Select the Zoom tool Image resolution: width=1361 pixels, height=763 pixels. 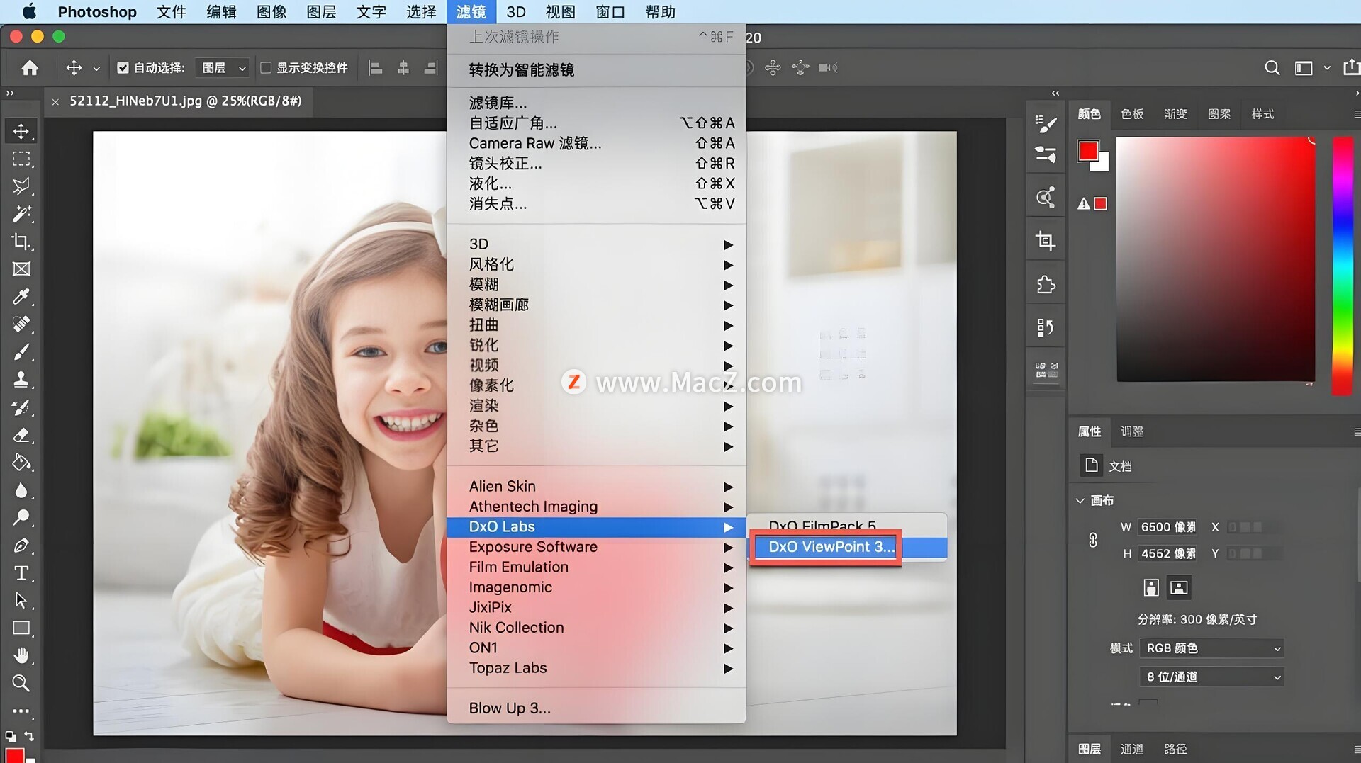click(21, 684)
